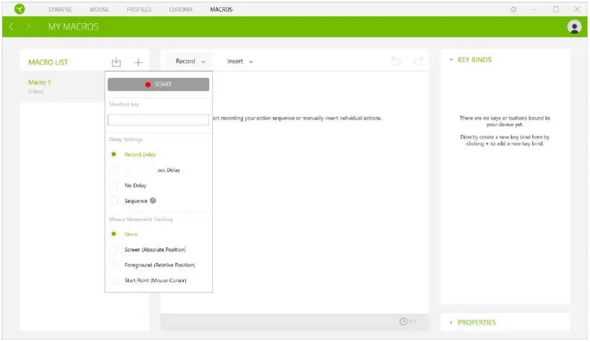Image resolution: width=590 pixels, height=342 pixels.
Task: Click the Mouse Movement Tracking label
Action: click(141, 219)
